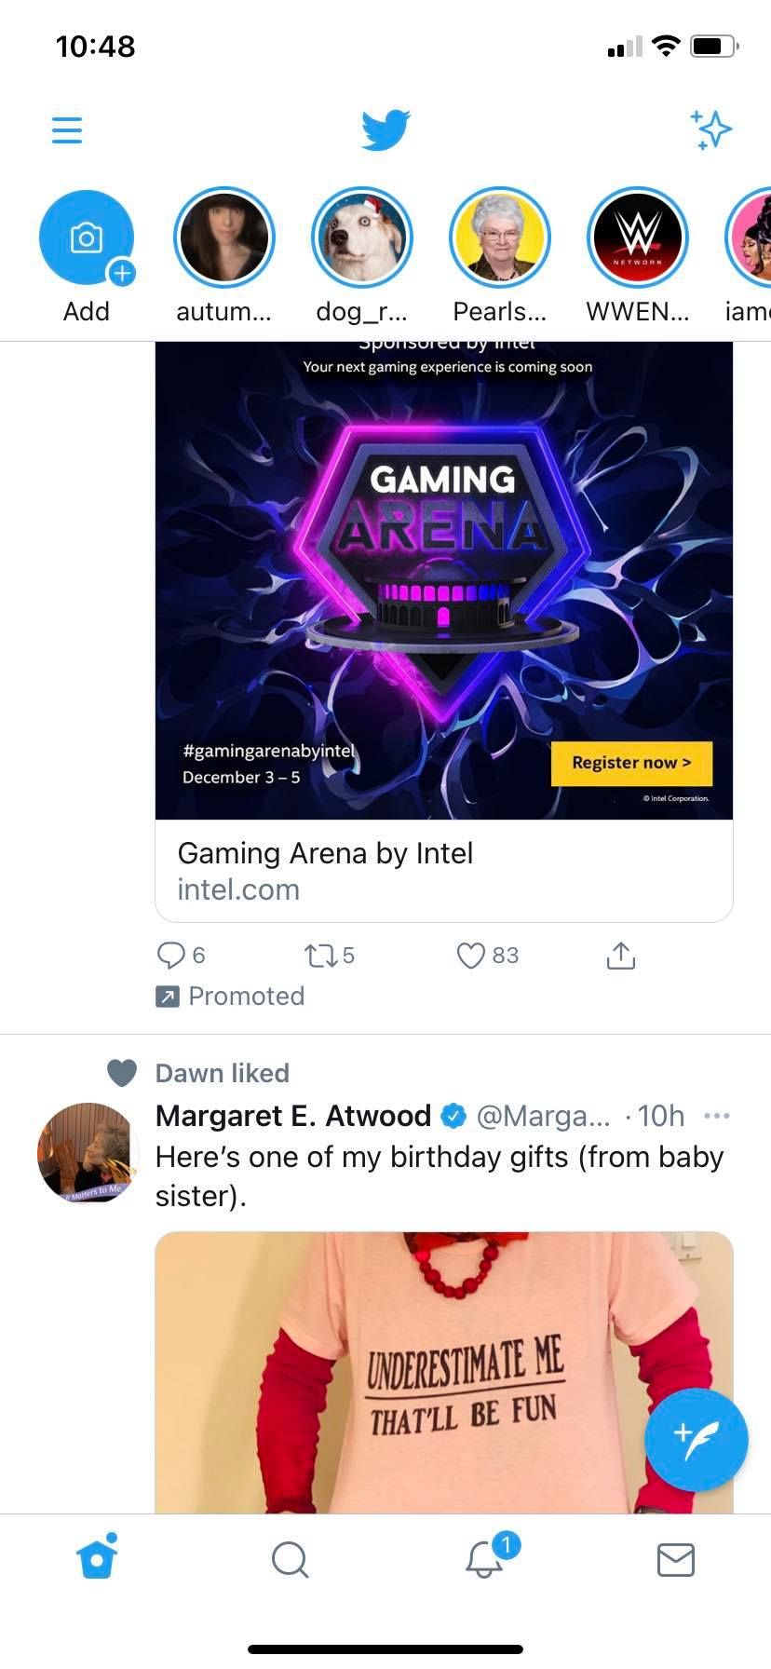View the WWE Network fleet

click(x=638, y=238)
